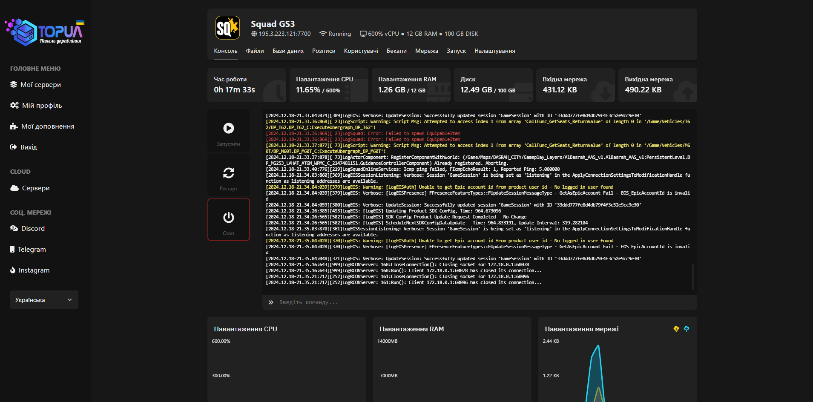
Task: Toggle the cyan outbound network legend icon
Action: tap(686, 329)
